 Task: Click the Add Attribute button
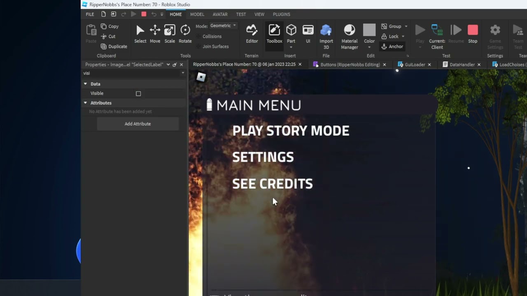click(138, 124)
